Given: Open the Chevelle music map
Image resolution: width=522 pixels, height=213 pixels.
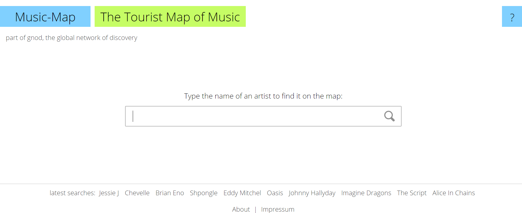Looking at the screenshot, I should (137, 193).
